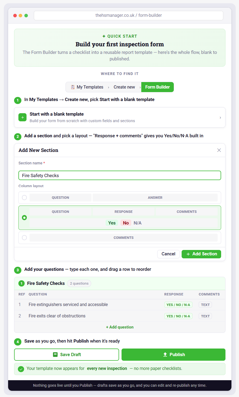Select the Comments-only layout radio
The image size is (239, 397).
click(x=24, y=237)
